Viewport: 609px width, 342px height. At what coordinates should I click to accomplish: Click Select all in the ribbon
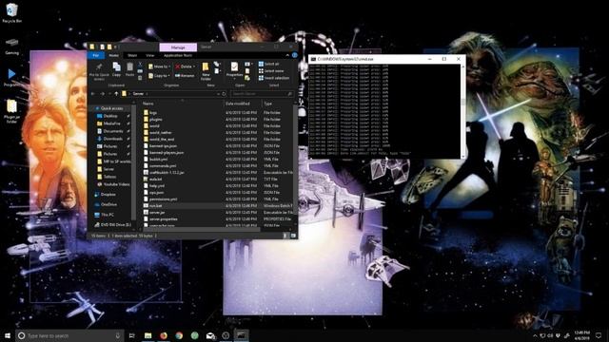pyautogui.click(x=268, y=64)
